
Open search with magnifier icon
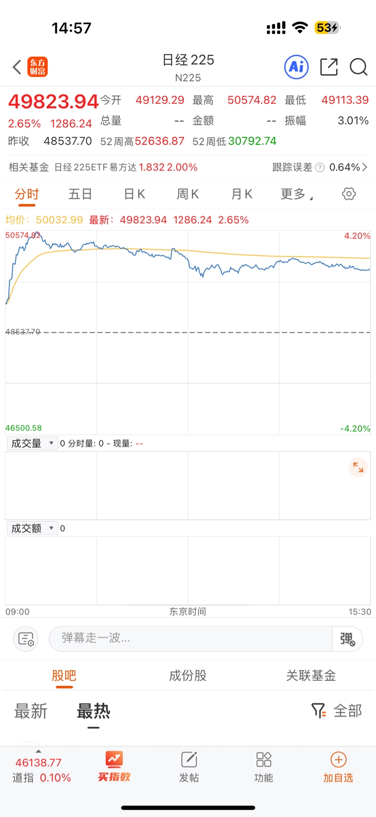click(x=358, y=67)
